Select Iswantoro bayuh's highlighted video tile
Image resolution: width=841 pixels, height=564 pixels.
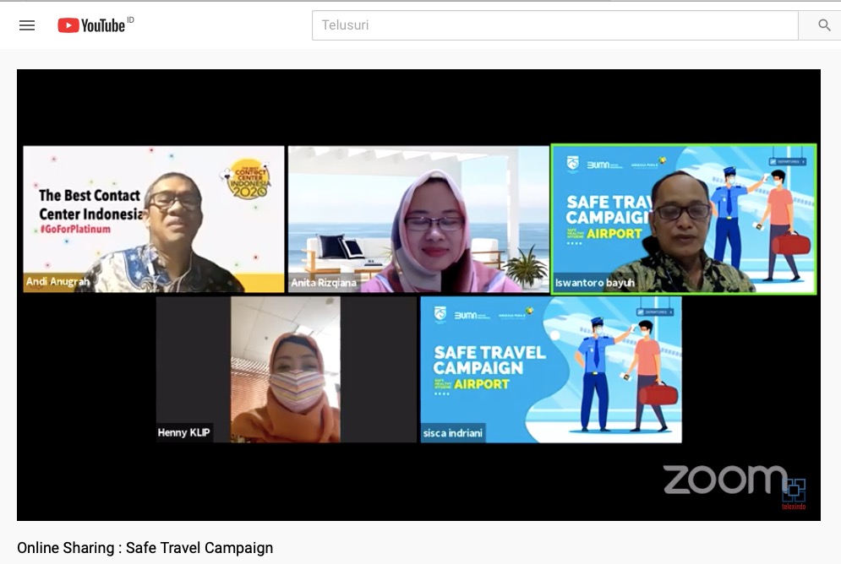point(683,220)
